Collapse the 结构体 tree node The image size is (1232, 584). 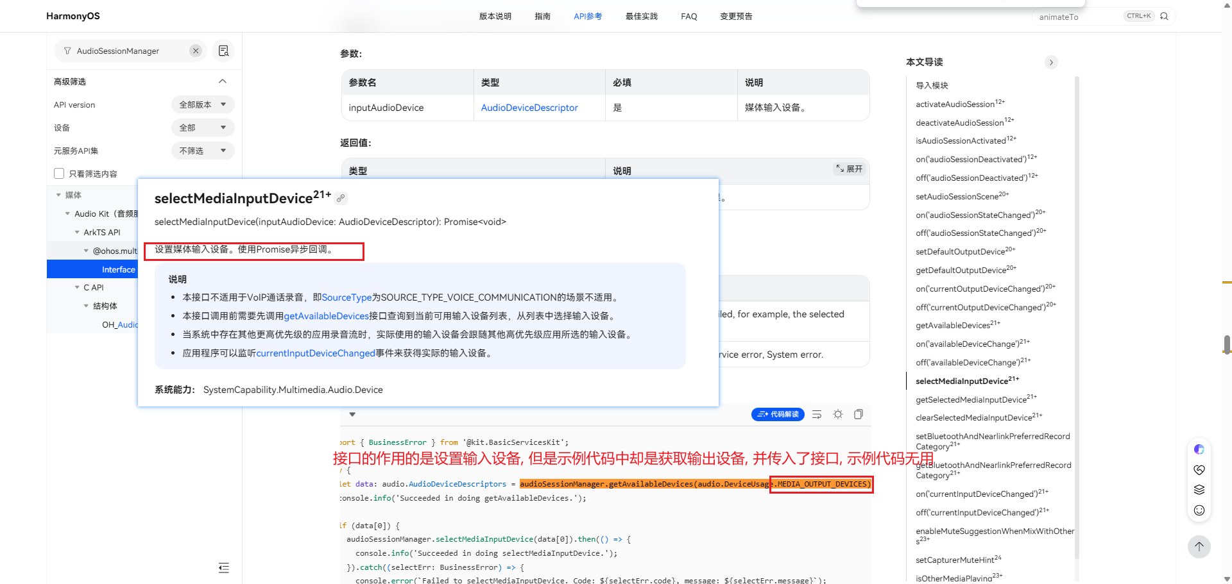(87, 306)
